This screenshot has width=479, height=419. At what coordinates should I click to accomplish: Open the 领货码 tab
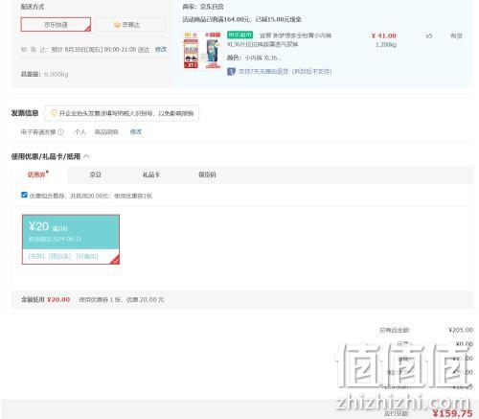207,175
